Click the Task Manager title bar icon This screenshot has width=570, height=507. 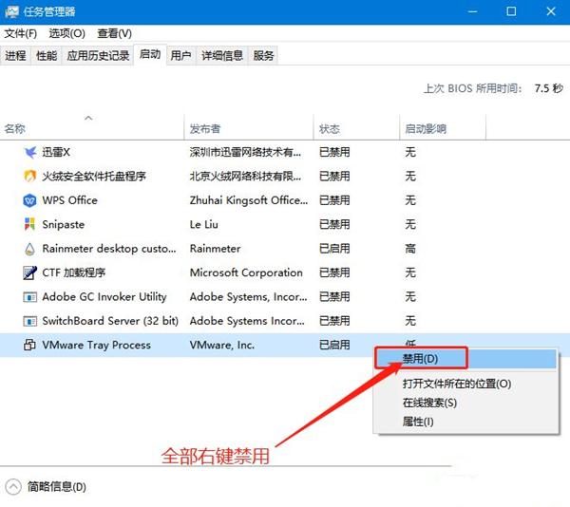pyautogui.click(x=11, y=11)
